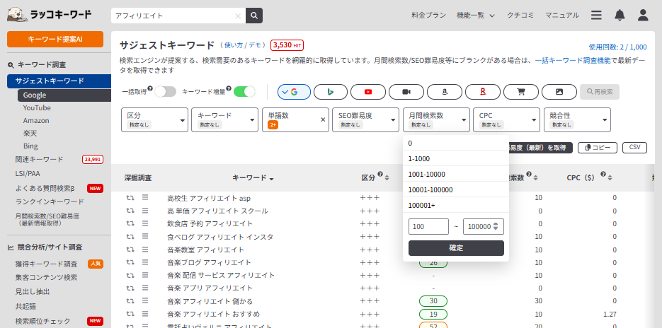Open the user account icon
This screenshot has height=328, width=662.
click(643, 15)
